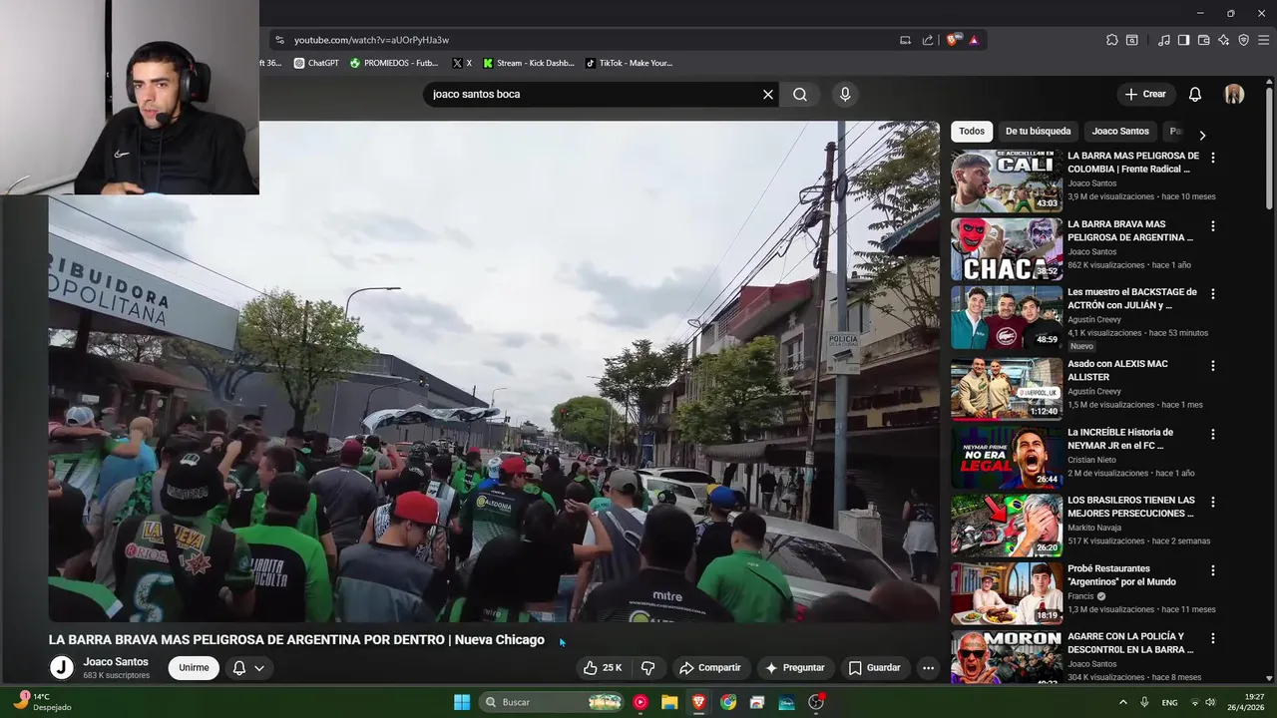The height and width of the screenshot is (718, 1277).
Task: Click the Brave Rewards triangle icon
Action: click(974, 40)
